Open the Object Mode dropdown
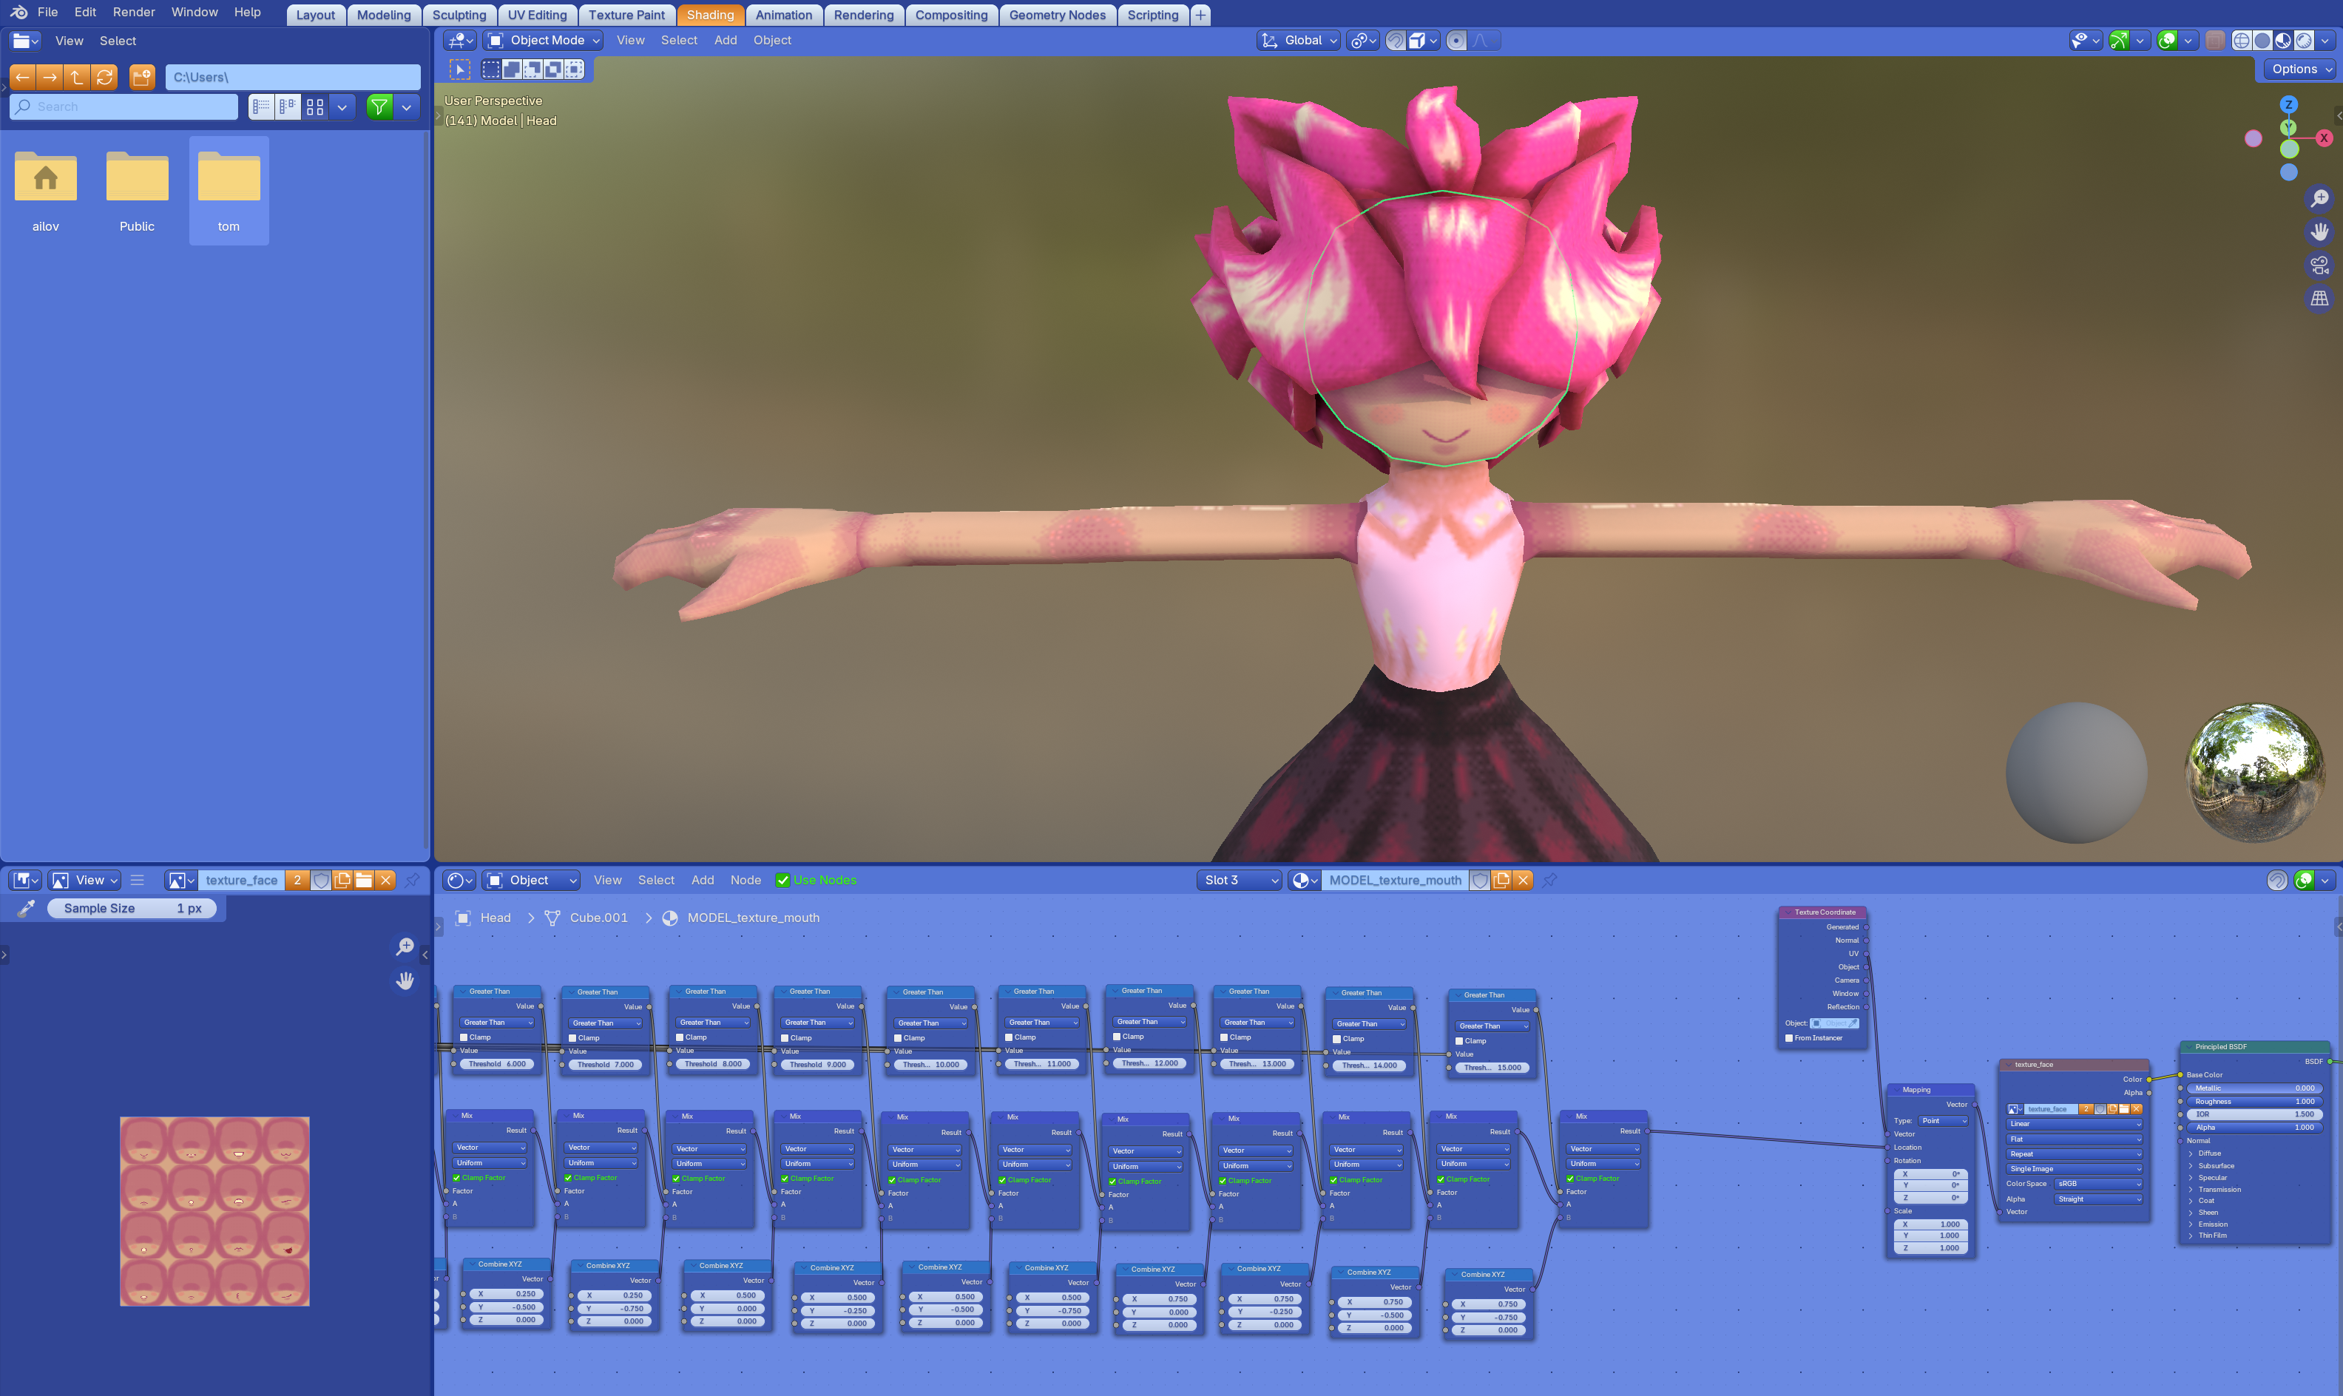The height and width of the screenshot is (1396, 2343). (544, 41)
